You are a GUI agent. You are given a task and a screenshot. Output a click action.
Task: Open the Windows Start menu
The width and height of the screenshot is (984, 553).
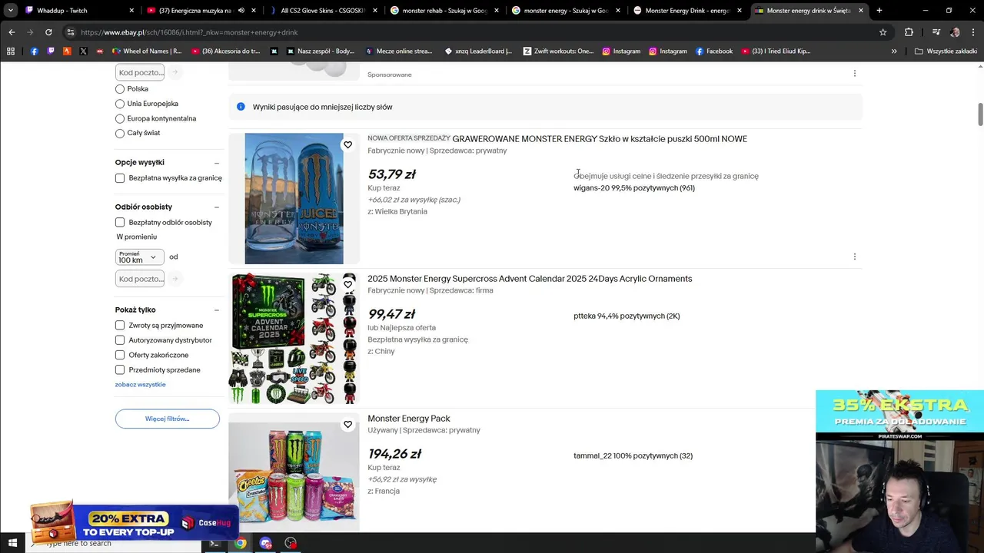click(12, 543)
